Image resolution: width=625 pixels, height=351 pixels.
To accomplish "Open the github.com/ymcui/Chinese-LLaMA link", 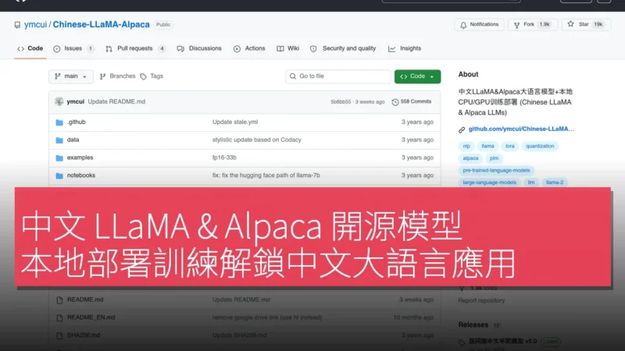I will pos(521,129).
